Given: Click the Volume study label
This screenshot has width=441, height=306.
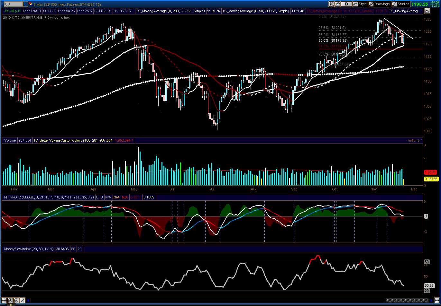Looking at the screenshot, I should (x=10, y=140).
